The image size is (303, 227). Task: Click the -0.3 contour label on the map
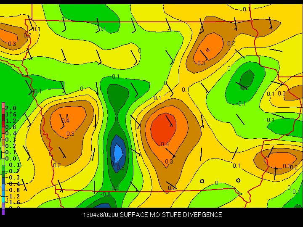click(x=120, y=168)
